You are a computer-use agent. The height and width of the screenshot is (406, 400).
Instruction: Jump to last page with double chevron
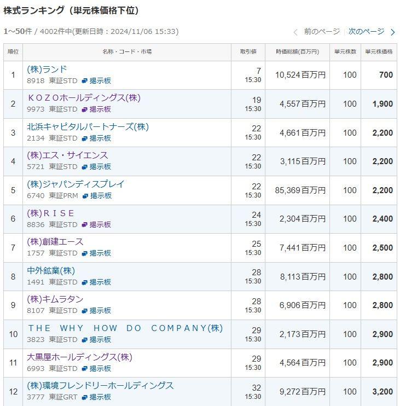tap(393, 32)
